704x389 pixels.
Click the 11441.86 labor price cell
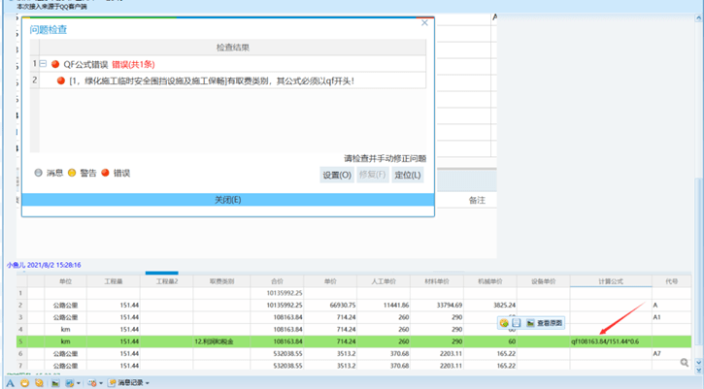[384, 306]
